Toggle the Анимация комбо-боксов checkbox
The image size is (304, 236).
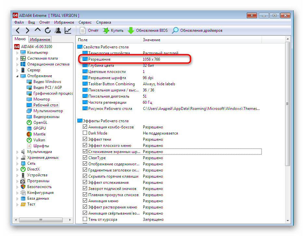[x=85, y=127]
